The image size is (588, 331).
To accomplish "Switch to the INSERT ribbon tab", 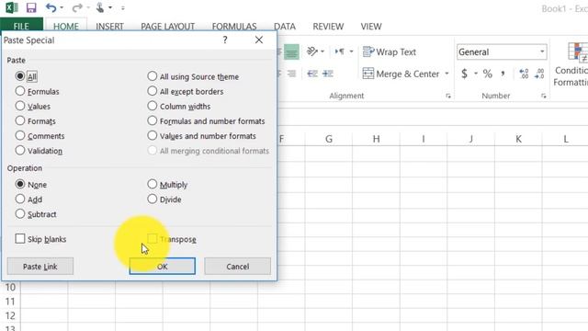I will (109, 27).
